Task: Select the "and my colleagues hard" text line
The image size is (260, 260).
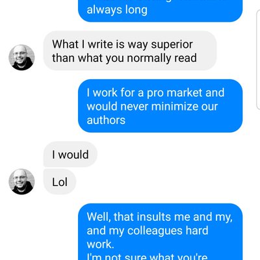Action: 148,231
